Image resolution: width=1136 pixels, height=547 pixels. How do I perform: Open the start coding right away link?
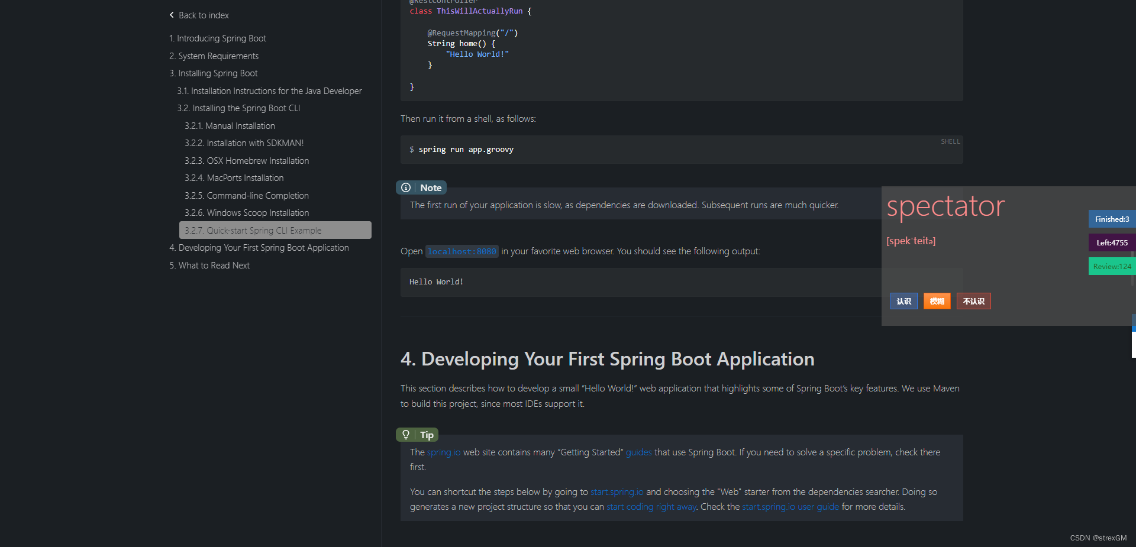coord(651,507)
